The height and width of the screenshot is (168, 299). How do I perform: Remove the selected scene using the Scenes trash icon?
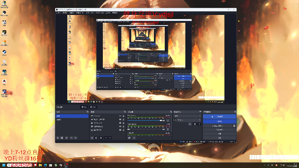point(62,138)
